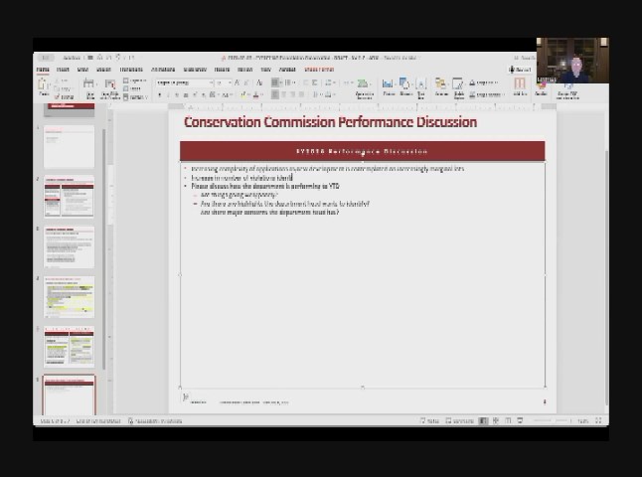Toggle Normal view in status bar
Image resolution: width=642 pixels, height=477 pixels.
tap(484, 421)
